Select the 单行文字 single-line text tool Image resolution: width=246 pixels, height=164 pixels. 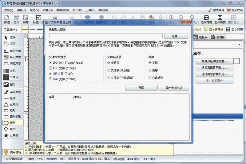coord(13,51)
